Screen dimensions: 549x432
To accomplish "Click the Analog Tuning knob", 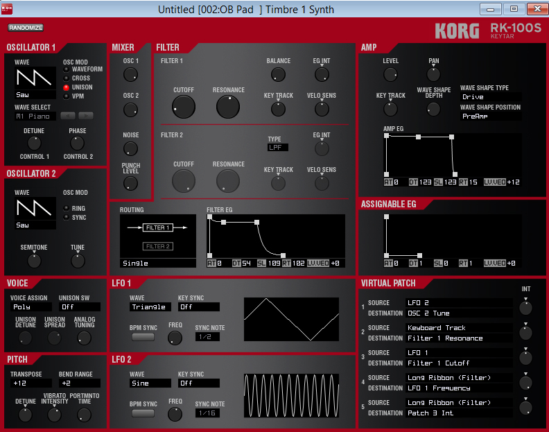I will coord(84,338).
